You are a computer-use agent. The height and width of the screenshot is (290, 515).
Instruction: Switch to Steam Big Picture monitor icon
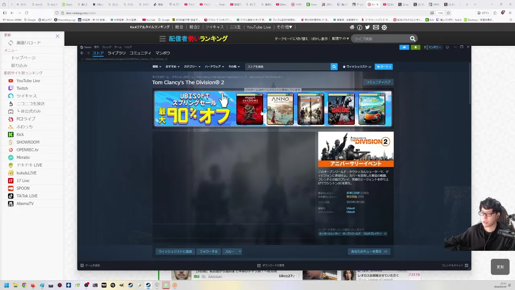pyautogui.click(x=447, y=47)
